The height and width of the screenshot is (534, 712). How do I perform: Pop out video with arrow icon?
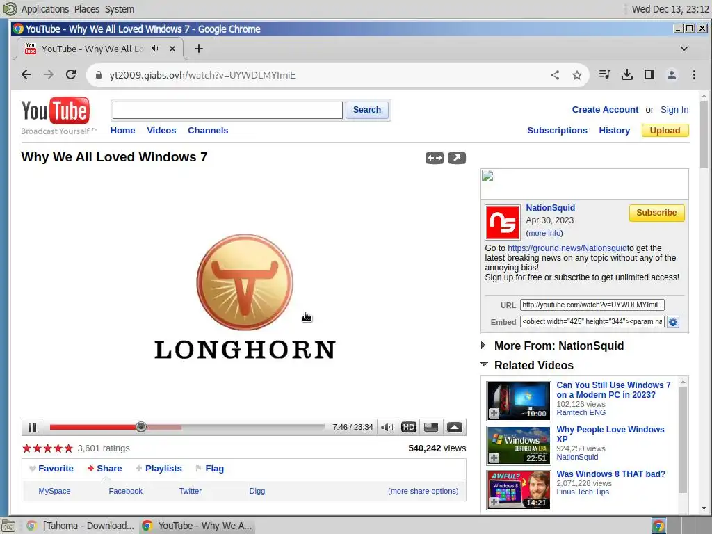pyautogui.click(x=457, y=158)
